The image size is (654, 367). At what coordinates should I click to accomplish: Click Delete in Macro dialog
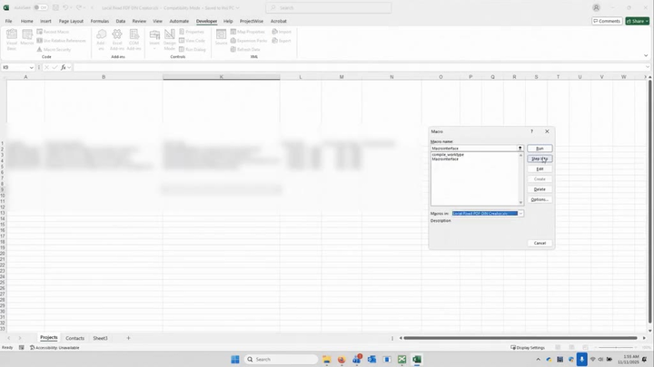[x=540, y=189]
